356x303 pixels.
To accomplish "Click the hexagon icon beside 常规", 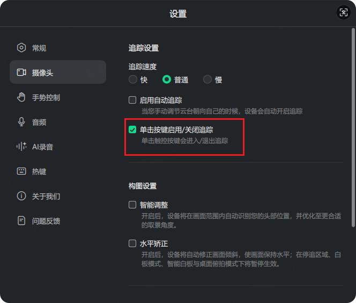I will [21, 48].
